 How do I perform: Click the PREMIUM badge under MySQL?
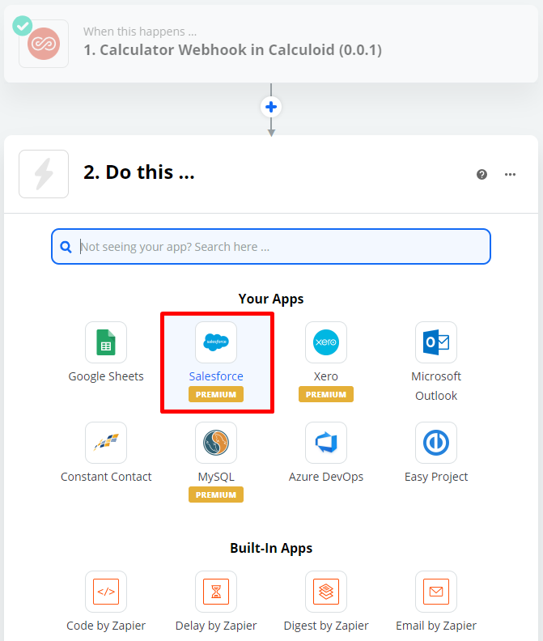pyautogui.click(x=216, y=495)
